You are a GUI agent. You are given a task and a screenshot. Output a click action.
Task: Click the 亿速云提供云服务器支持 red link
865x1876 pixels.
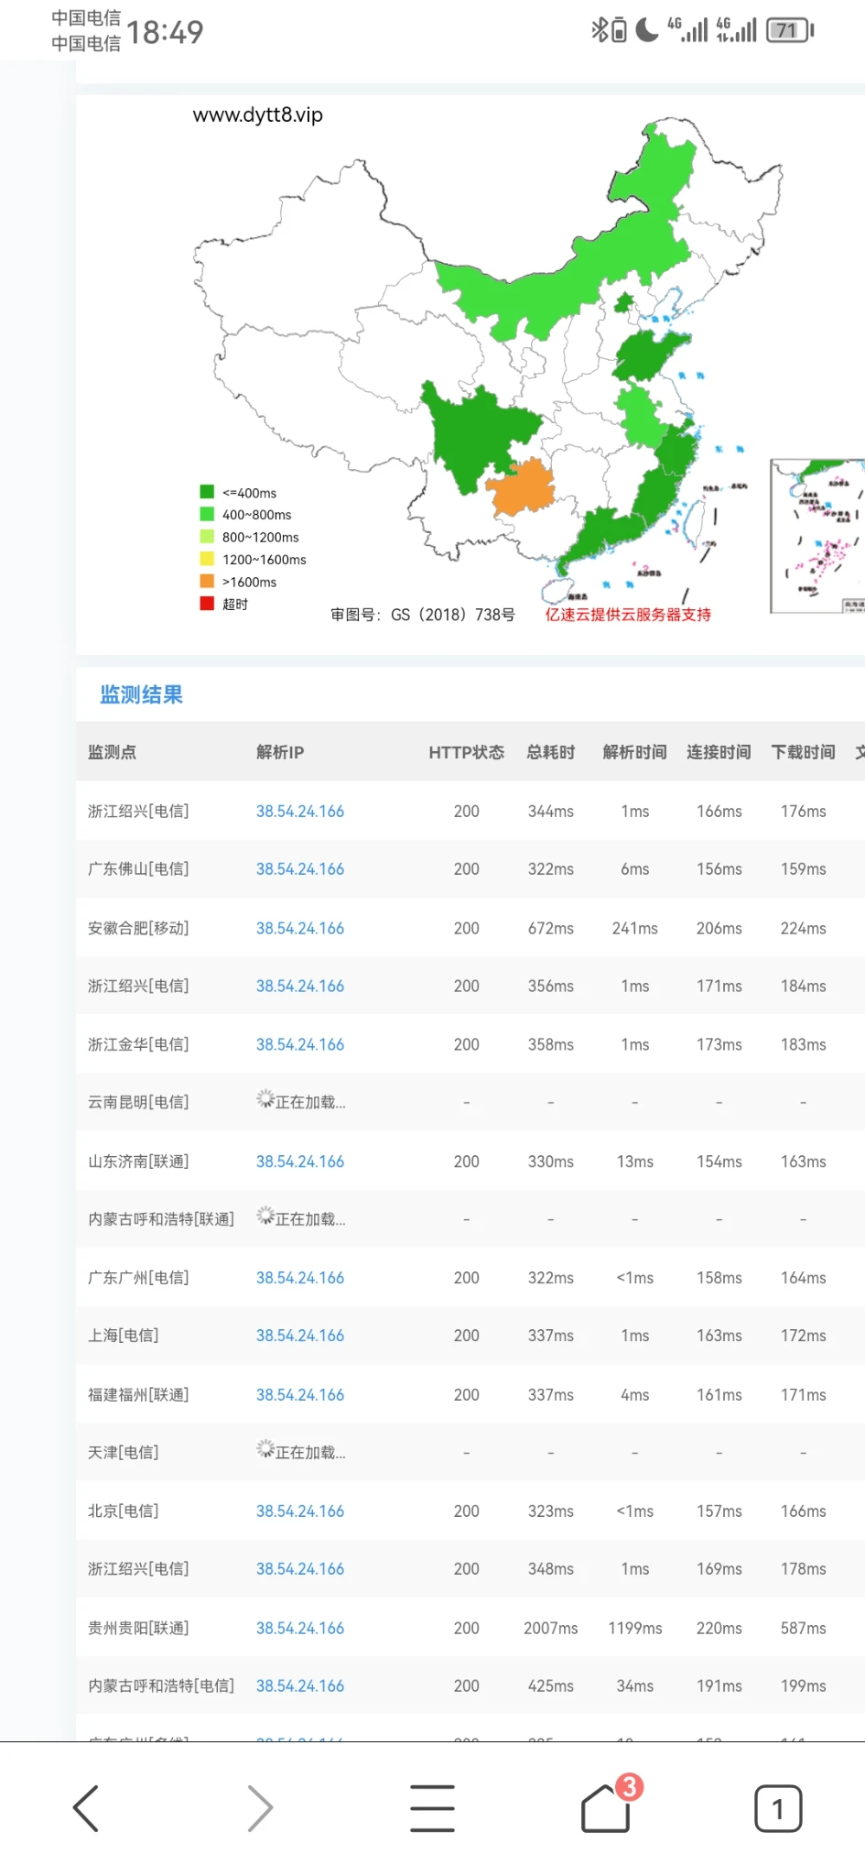pos(628,615)
